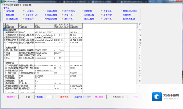This screenshot has width=183, height=109.
Task: Click the table's vertical scrollbar up arrow
Action: point(137,24)
